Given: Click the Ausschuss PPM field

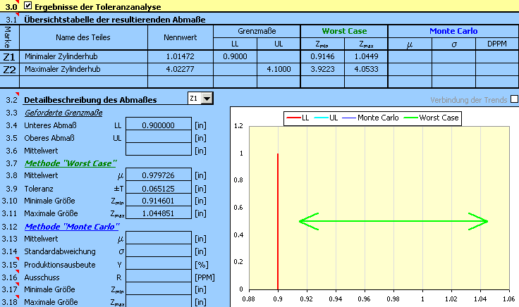Looking at the screenshot, I should [159, 276].
